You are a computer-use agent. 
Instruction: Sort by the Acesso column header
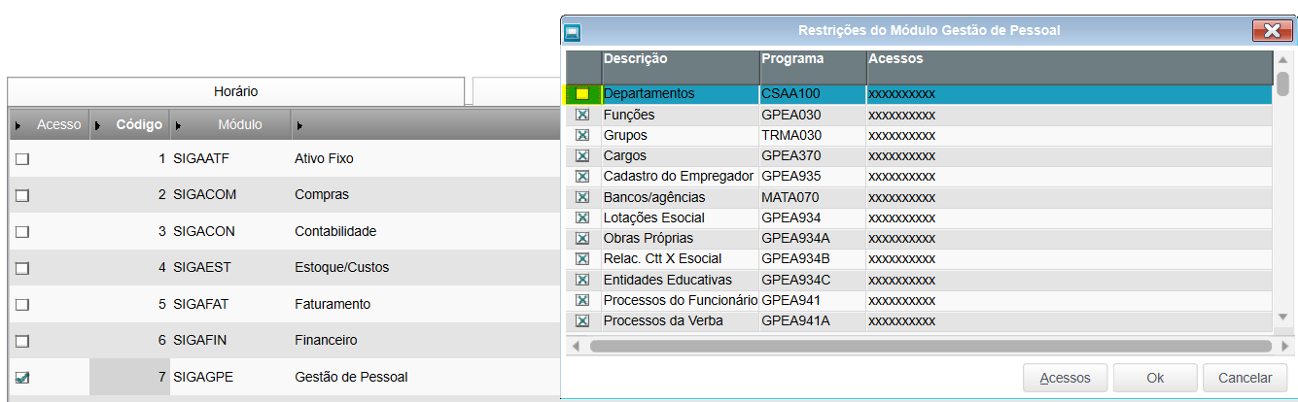tap(59, 125)
